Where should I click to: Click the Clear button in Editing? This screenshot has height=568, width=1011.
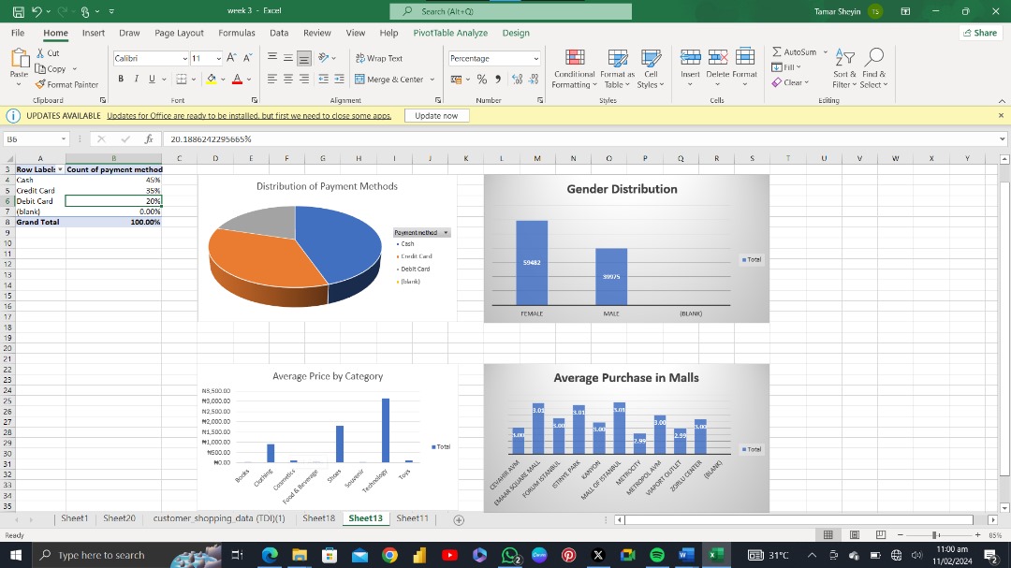point(790,82)
